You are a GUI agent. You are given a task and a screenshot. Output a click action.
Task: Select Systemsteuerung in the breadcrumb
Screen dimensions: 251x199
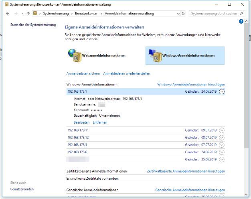click(56, 14)
